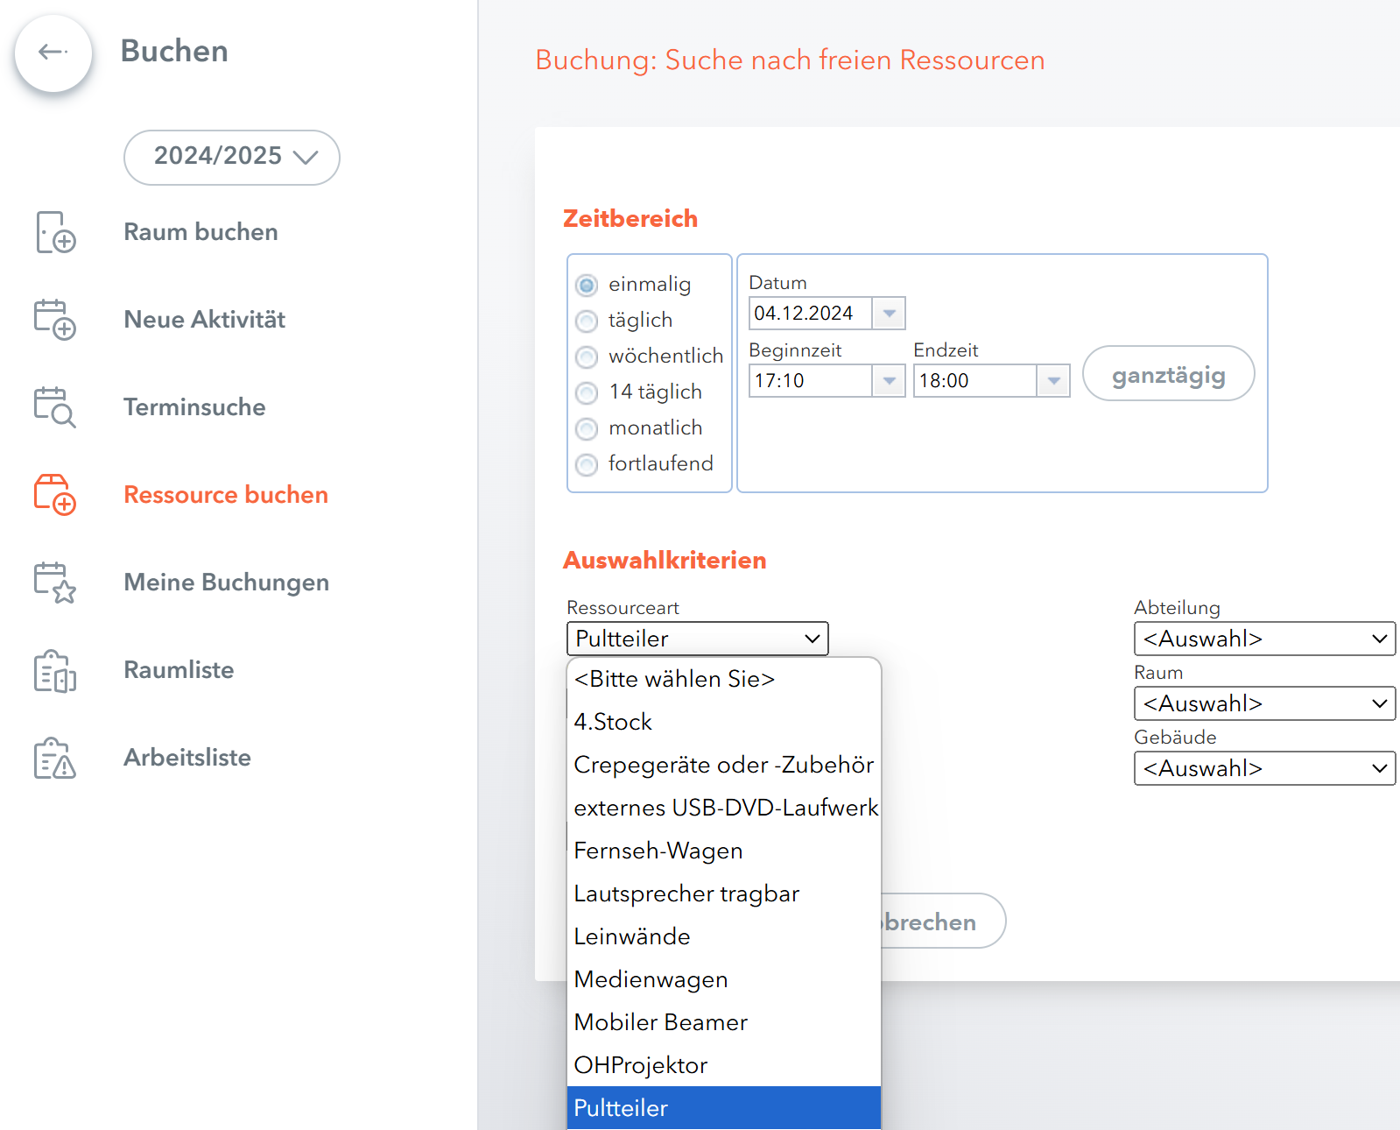
Task: Click the Beginnzeit field showing 17:10
Action: click(x=810, y=380)
